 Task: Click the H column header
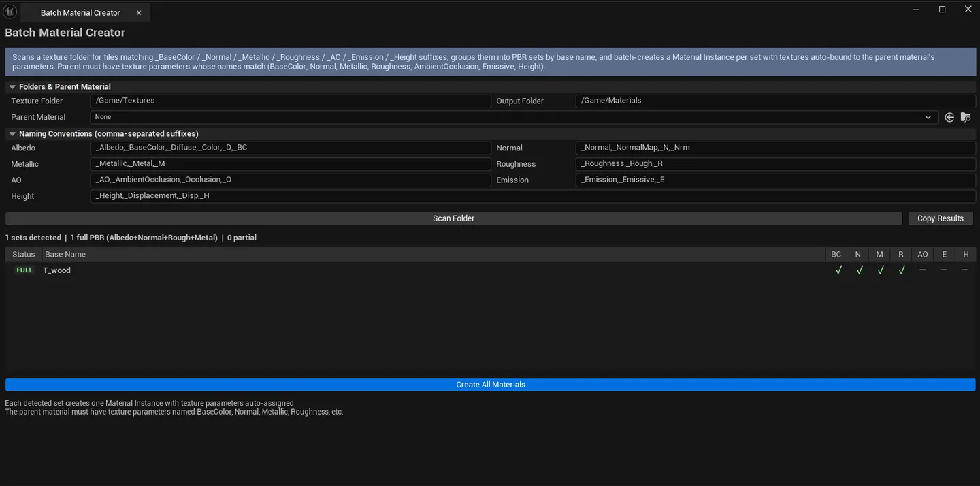click(x=966, y=255)
